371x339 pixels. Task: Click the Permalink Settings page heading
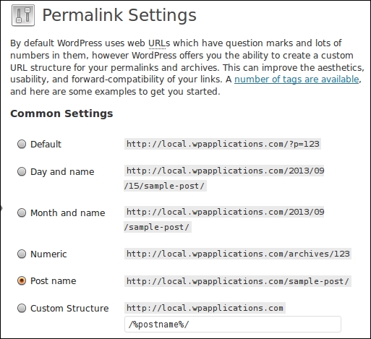(x=119, y=15)
